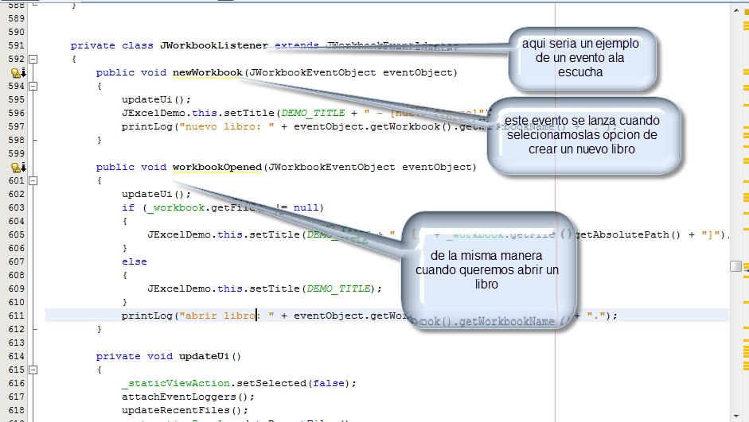Click the updateUi() call on line 595

(156, 99)
